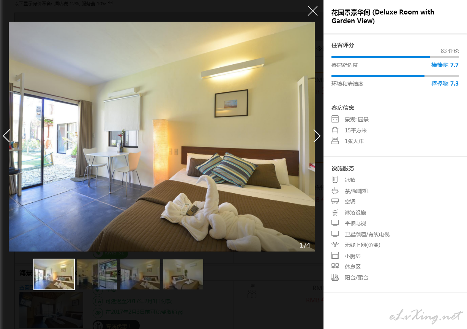Select the fourth photo thumbnail
This screenshot has width=467, height=329.
(183, 274)
